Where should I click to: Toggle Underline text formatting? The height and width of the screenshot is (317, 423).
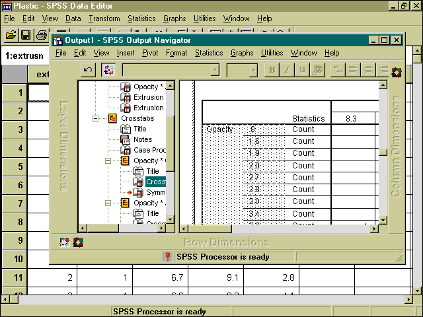[301, 70]
